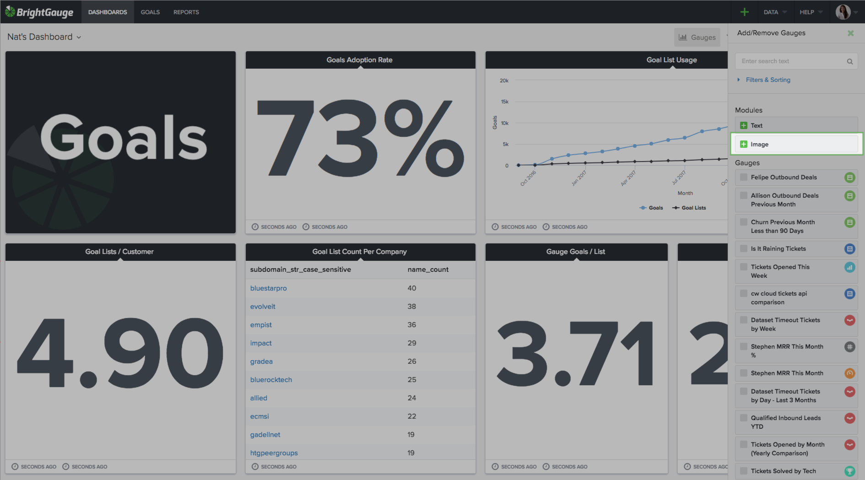Click the Stephen MRR This Month % number icon

click(x=850, y=347)
